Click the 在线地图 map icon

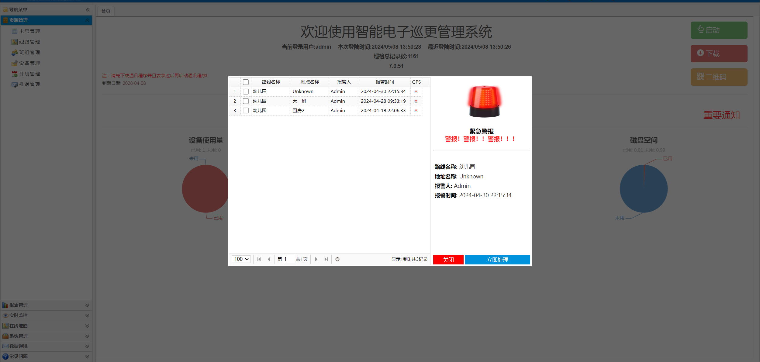(x=5, y=326)
